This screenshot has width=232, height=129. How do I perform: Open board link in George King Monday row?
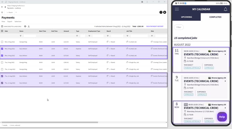(107, 42)
